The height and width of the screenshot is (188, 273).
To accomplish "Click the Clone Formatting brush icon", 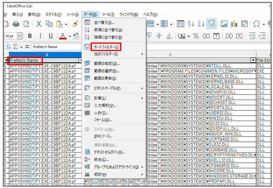I will click(x=75, y=24).
